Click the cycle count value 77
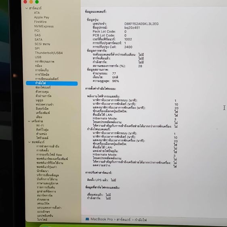The width and height of the screenshot is (227, 227). click(114, 74)
